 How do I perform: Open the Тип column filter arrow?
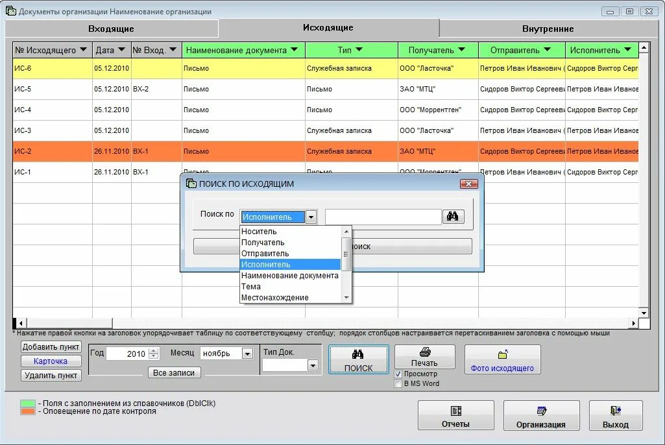coord(359,50)
